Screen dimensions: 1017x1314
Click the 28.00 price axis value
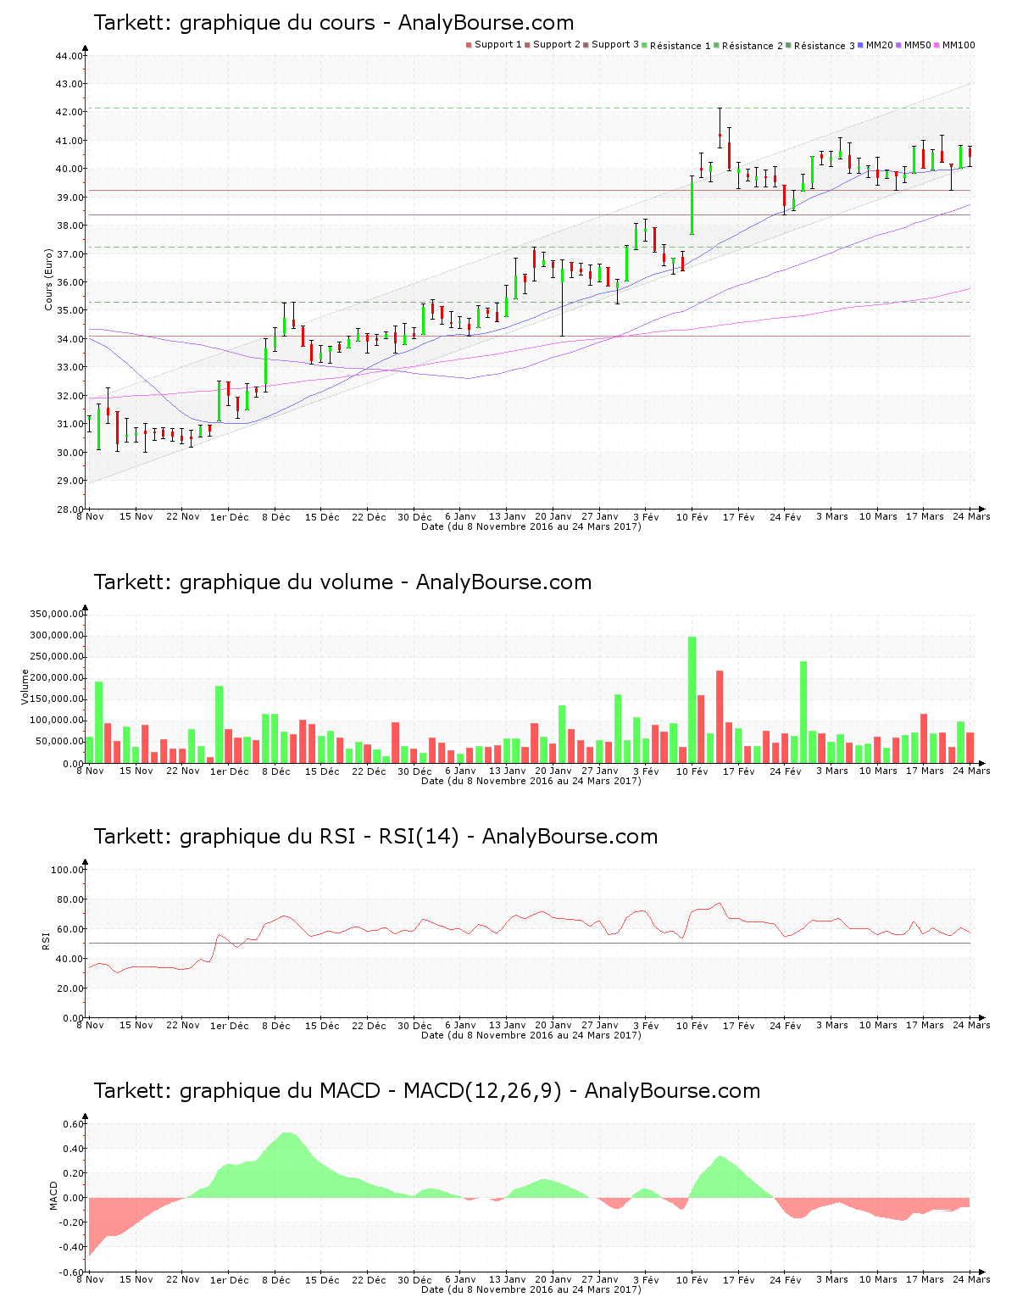[x=69, y=509]
